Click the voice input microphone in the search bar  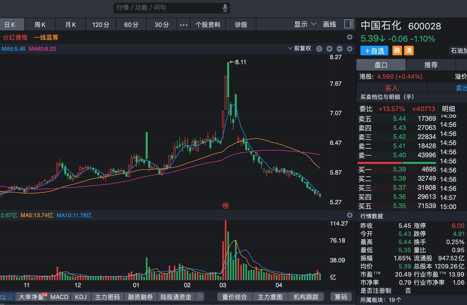(225, 8)
